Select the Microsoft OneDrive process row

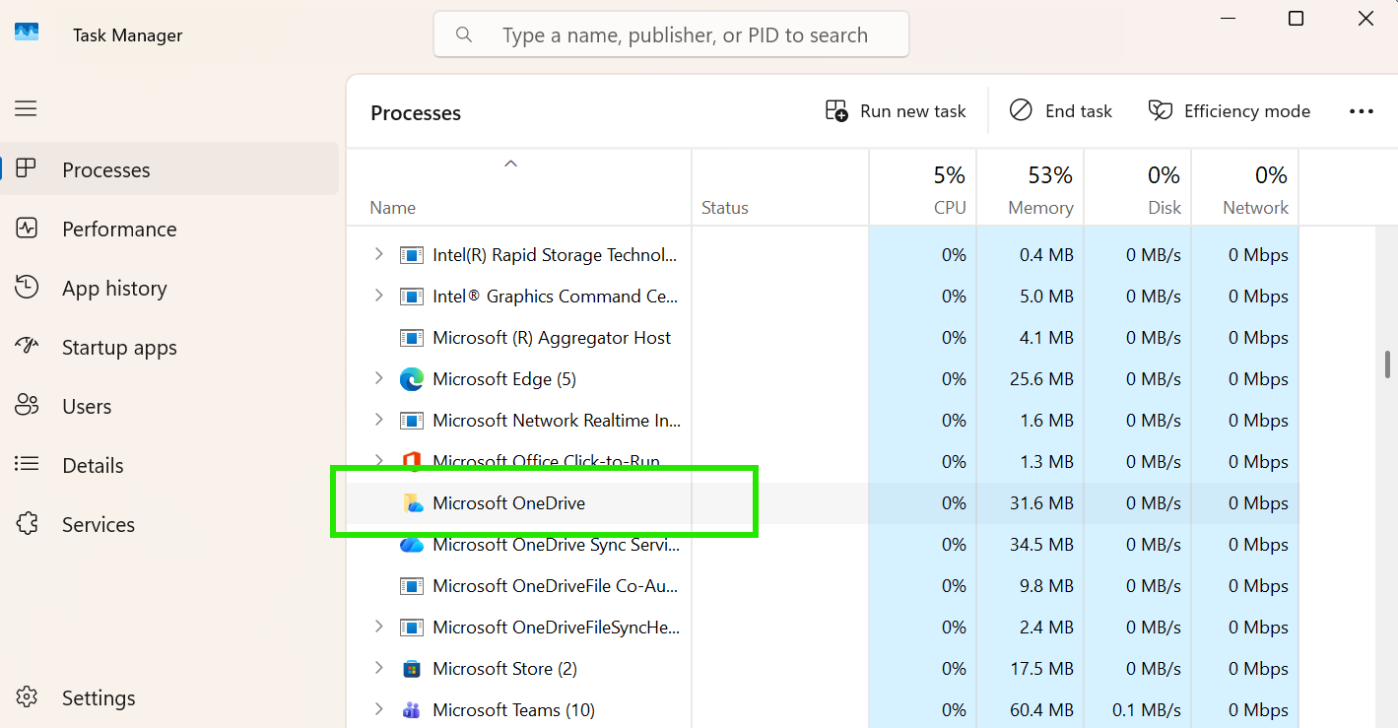(823, 503)
